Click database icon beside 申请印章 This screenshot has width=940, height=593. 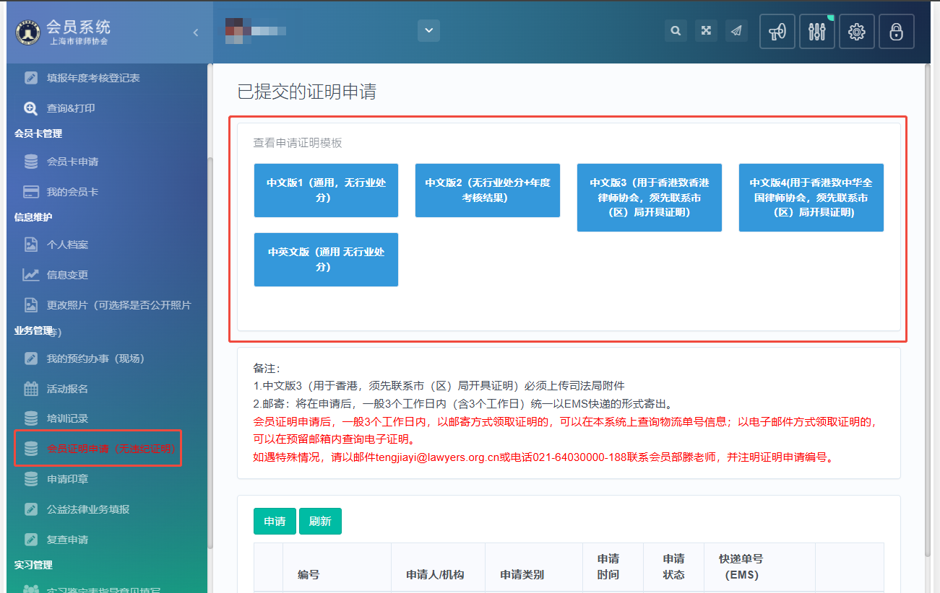click(x=31, y=479)
